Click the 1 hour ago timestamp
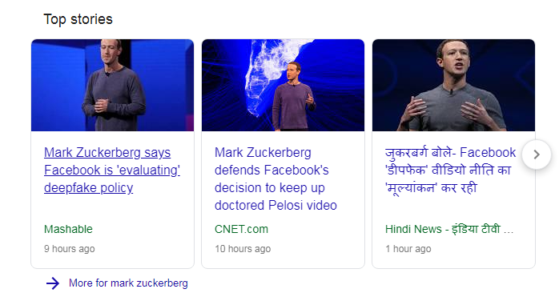Image resolution: width=559 pixels, height=297 pixels. coord(408,249)
